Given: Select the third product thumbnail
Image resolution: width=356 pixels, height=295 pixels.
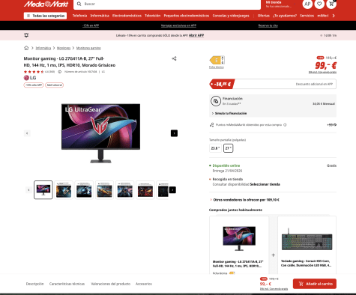Looking at the screenshot, I should [x=84, y=190].
